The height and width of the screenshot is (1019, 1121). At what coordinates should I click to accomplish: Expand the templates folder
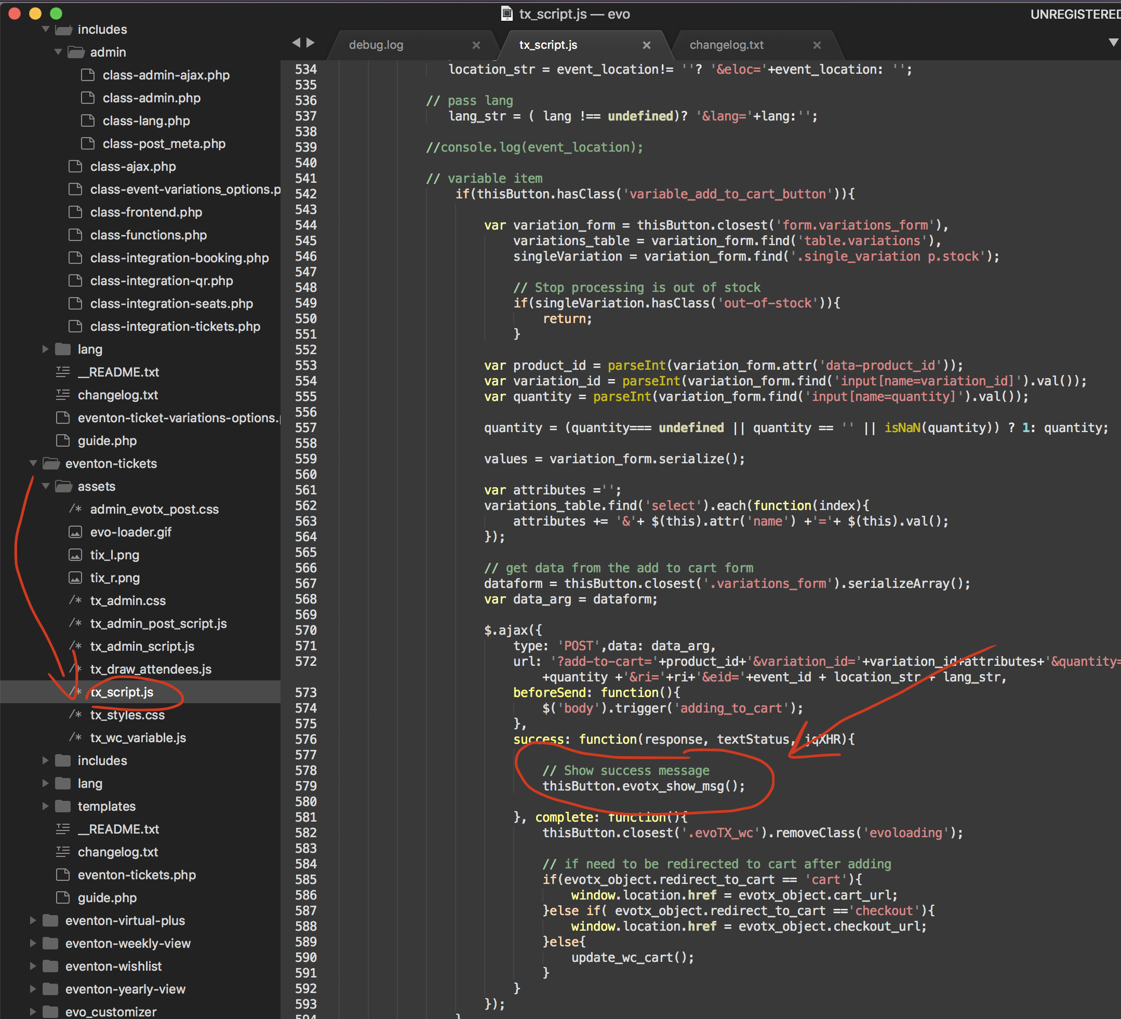pos(46,806)
